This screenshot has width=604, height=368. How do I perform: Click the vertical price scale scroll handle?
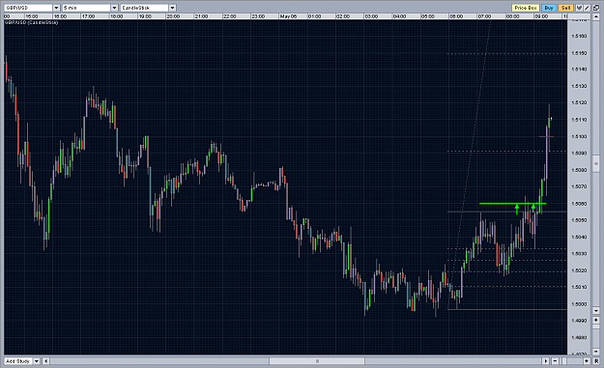pyautogui.click(x=596, y=163)
